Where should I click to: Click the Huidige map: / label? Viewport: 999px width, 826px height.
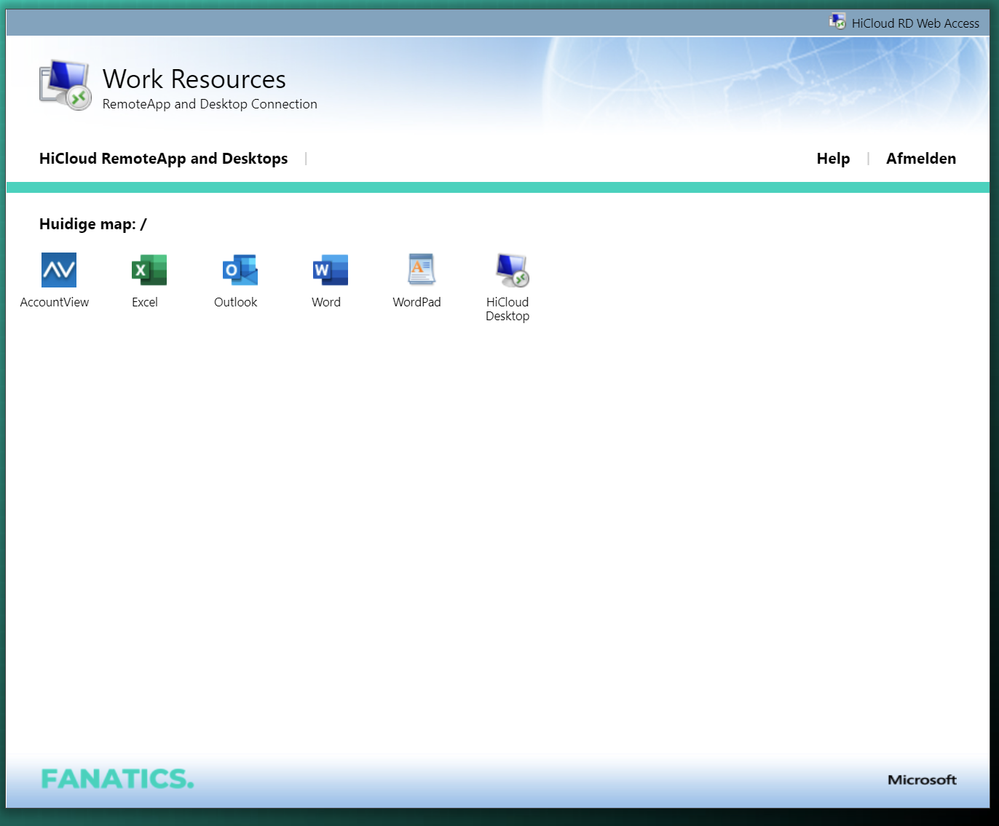(93, 224)
